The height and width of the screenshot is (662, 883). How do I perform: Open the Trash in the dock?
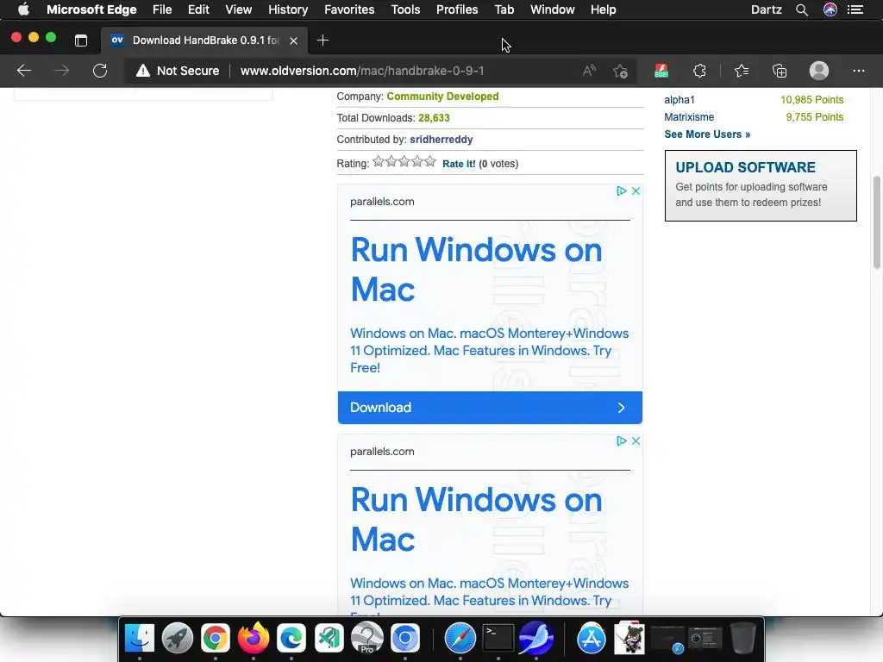point(742,638)
